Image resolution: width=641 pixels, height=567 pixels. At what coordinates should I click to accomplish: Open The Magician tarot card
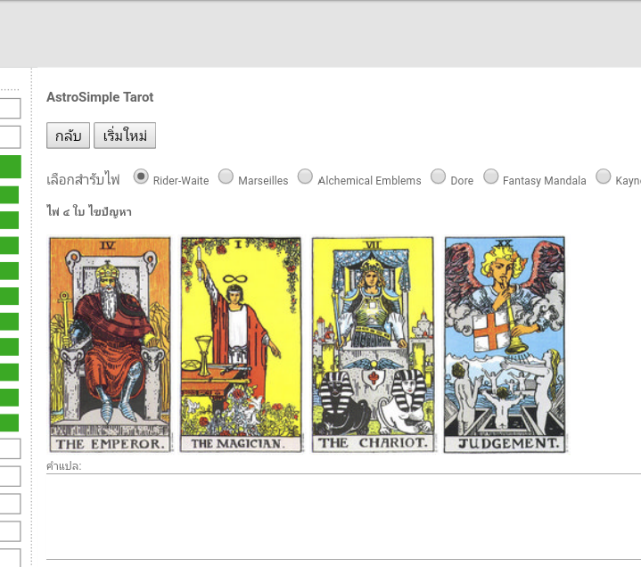pos(242,345)
